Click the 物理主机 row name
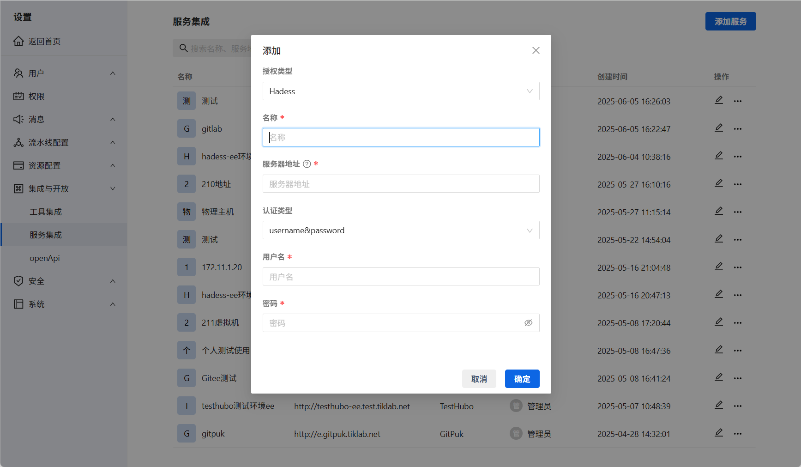The height and width of the screenshot is (467, 801). click(218, 212)
